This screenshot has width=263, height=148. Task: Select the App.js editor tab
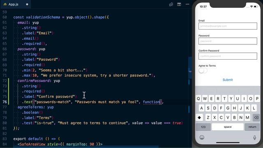pyautogui.click(x=16, y=5)
